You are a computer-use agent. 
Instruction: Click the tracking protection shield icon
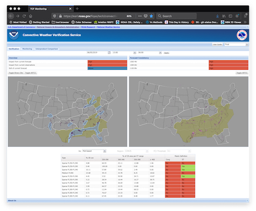pos(55,16)
